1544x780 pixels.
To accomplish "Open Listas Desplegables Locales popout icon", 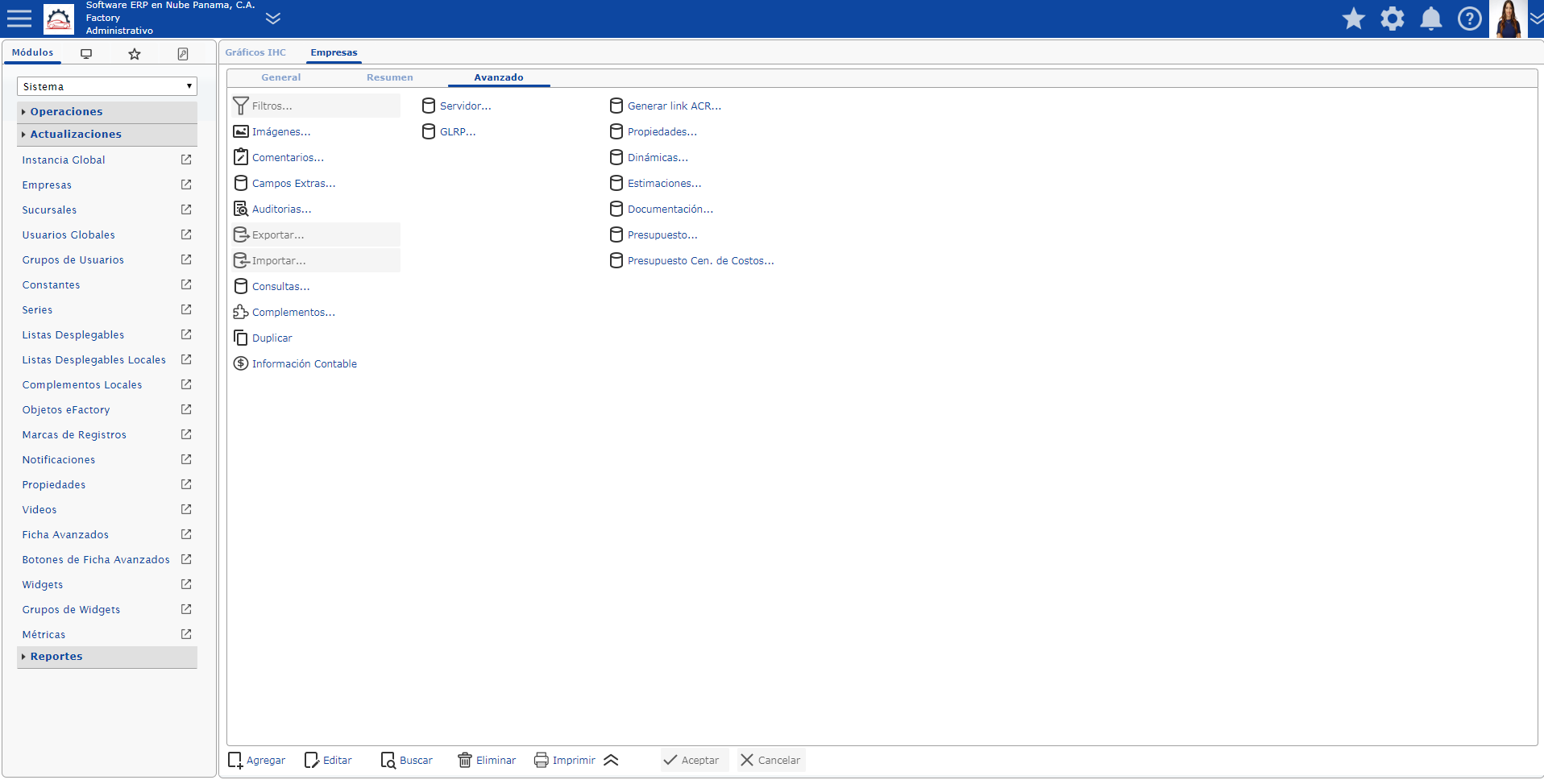I will pyautogui.click(x=186, y=359).
